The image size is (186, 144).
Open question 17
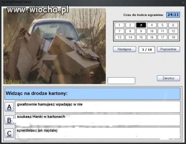pyautogui.click(x=162, y=37)
